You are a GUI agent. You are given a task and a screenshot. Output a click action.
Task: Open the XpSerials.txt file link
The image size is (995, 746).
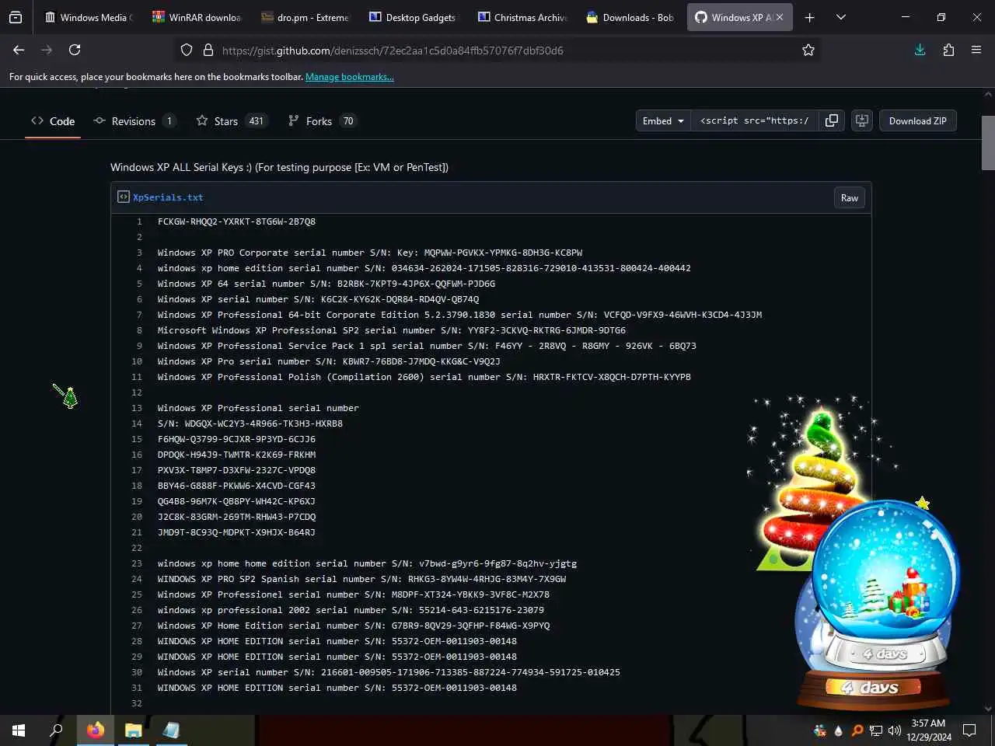click(x=168, y=197)
